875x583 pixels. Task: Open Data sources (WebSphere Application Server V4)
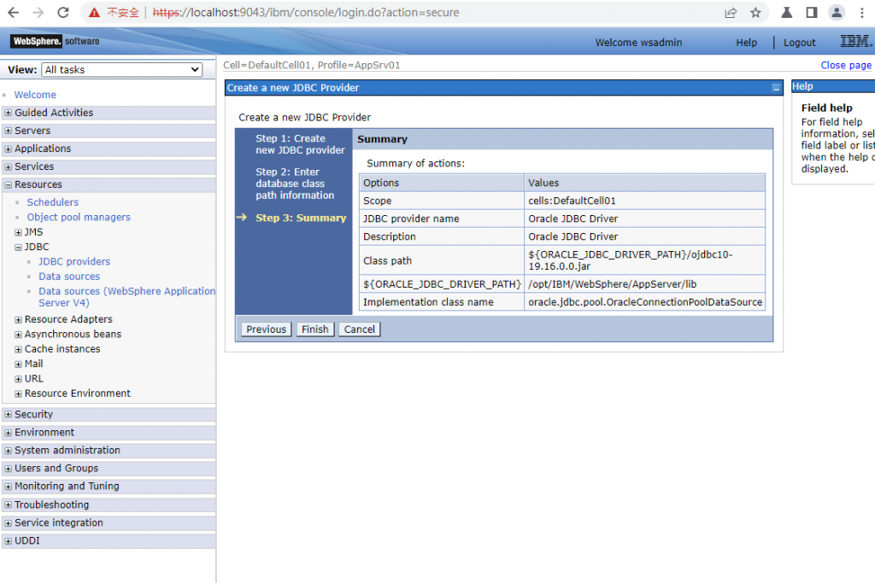(126, 297)
